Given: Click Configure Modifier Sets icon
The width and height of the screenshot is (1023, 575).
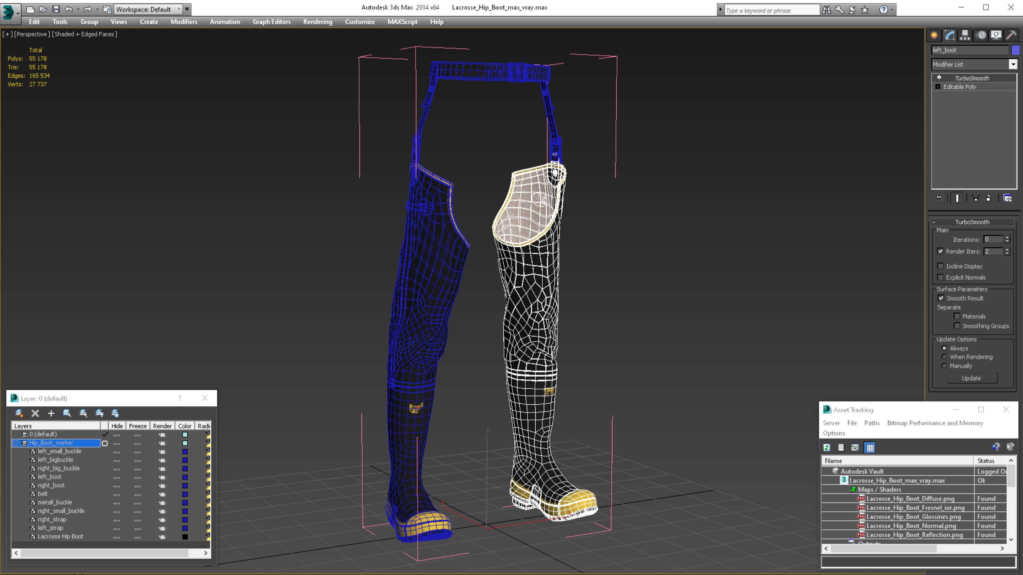Looking at the screenshot, I should tap(1007, 198).
